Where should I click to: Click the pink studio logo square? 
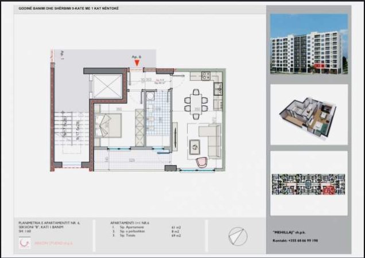(x=25, y=243)
